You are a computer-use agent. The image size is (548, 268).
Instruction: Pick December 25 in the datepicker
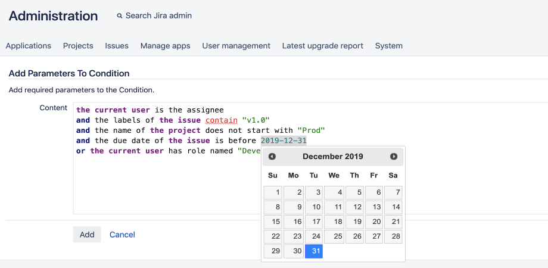[334, 236]
